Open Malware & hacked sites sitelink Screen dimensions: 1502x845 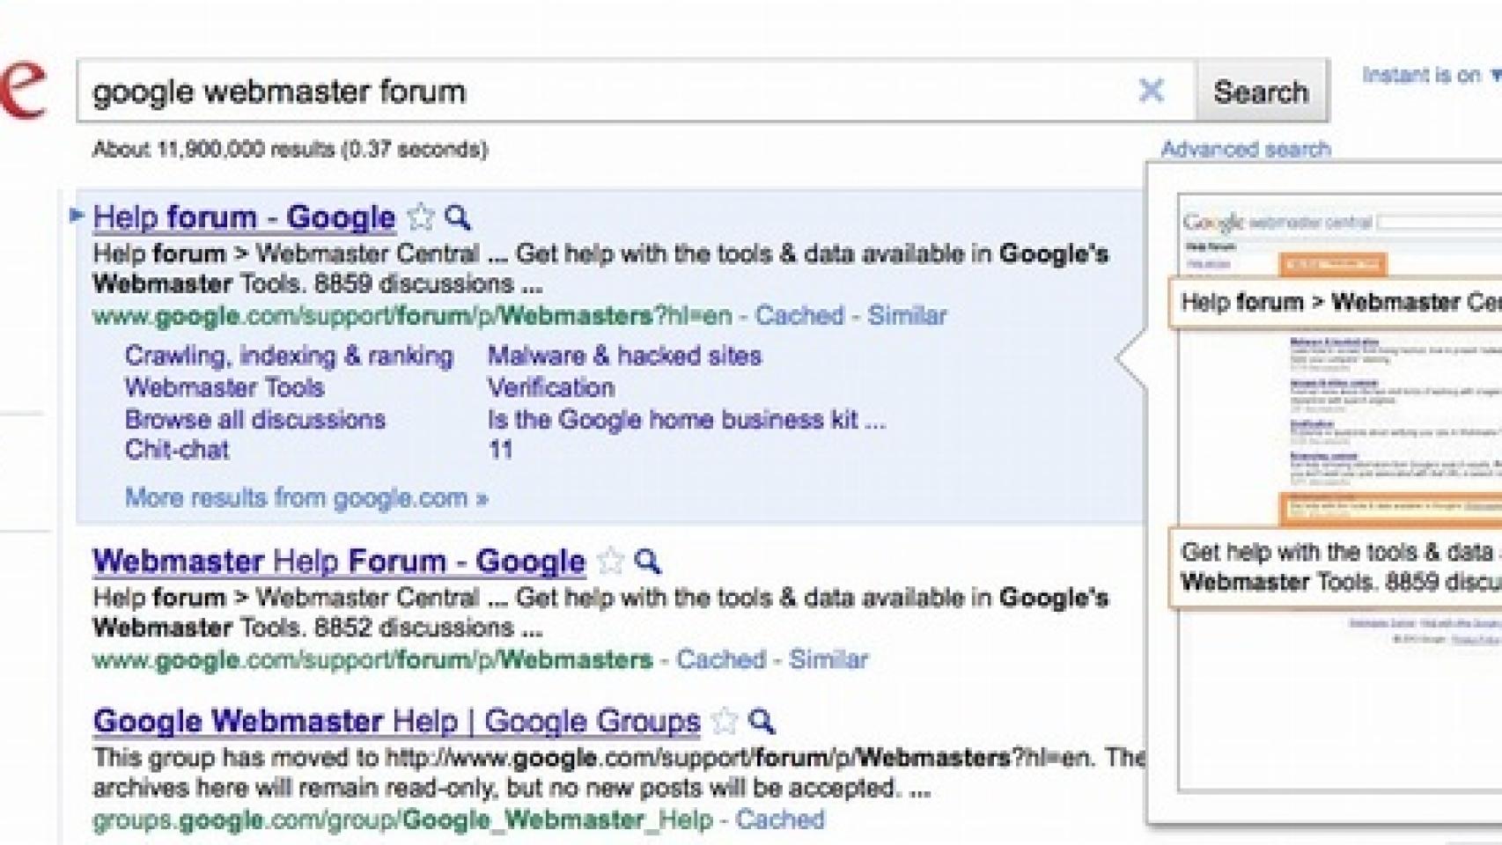(624, 356)
